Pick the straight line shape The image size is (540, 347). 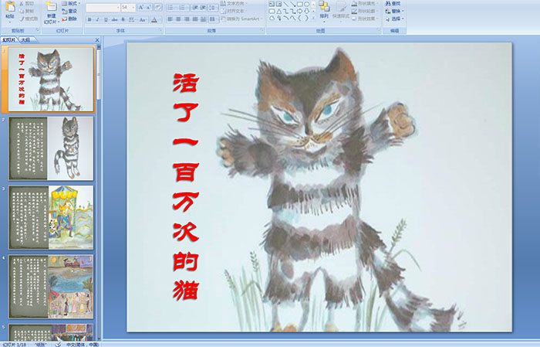(x=286, y=4)
